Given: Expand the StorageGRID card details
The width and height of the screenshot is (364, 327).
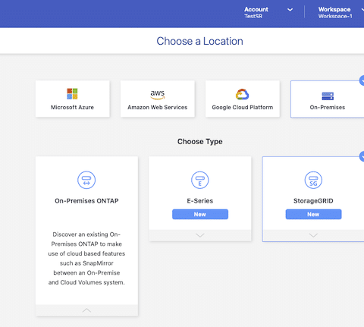Looking at the screenshot, I should click(313, 235).
